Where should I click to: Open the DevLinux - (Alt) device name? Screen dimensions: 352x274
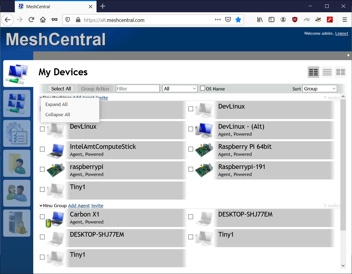point(241,127)
